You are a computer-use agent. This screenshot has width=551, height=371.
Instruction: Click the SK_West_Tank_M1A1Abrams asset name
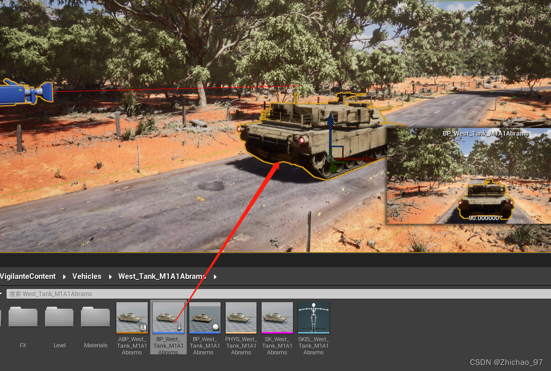(x=277, y=346)
